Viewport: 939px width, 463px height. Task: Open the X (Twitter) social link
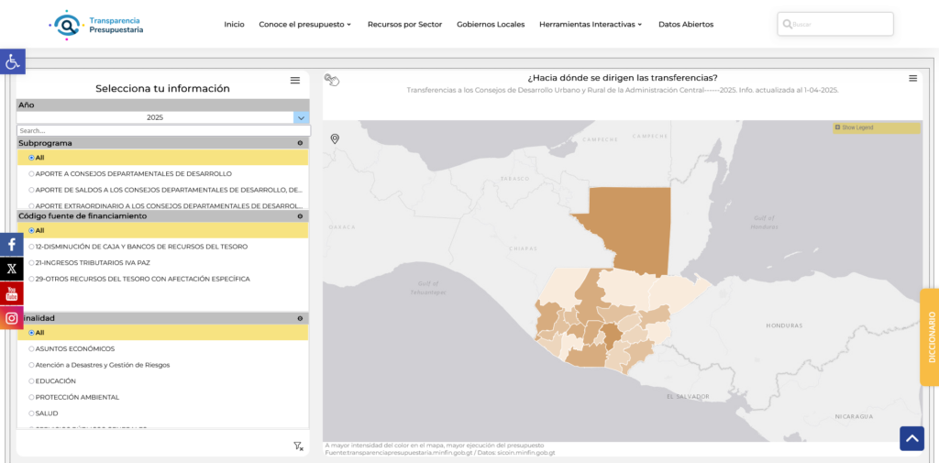[12, 269]
